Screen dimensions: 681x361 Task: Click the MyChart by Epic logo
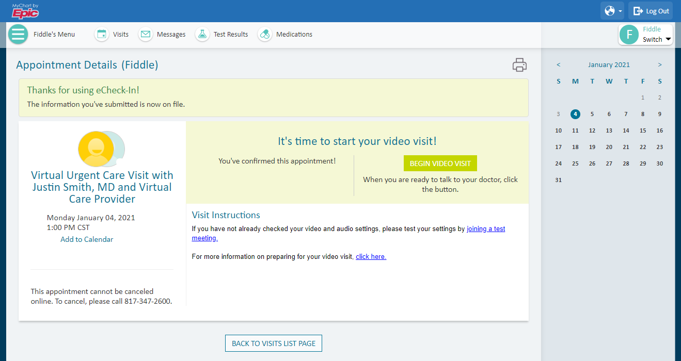point(25,11)
